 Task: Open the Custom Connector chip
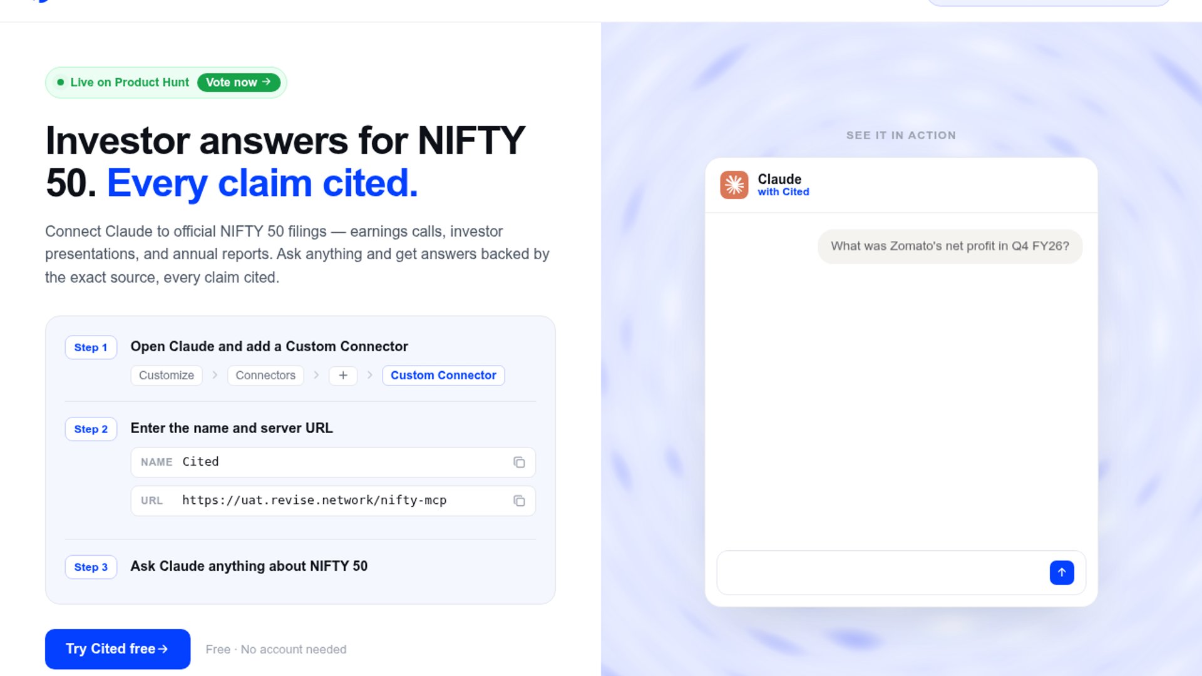click(443, 376)
